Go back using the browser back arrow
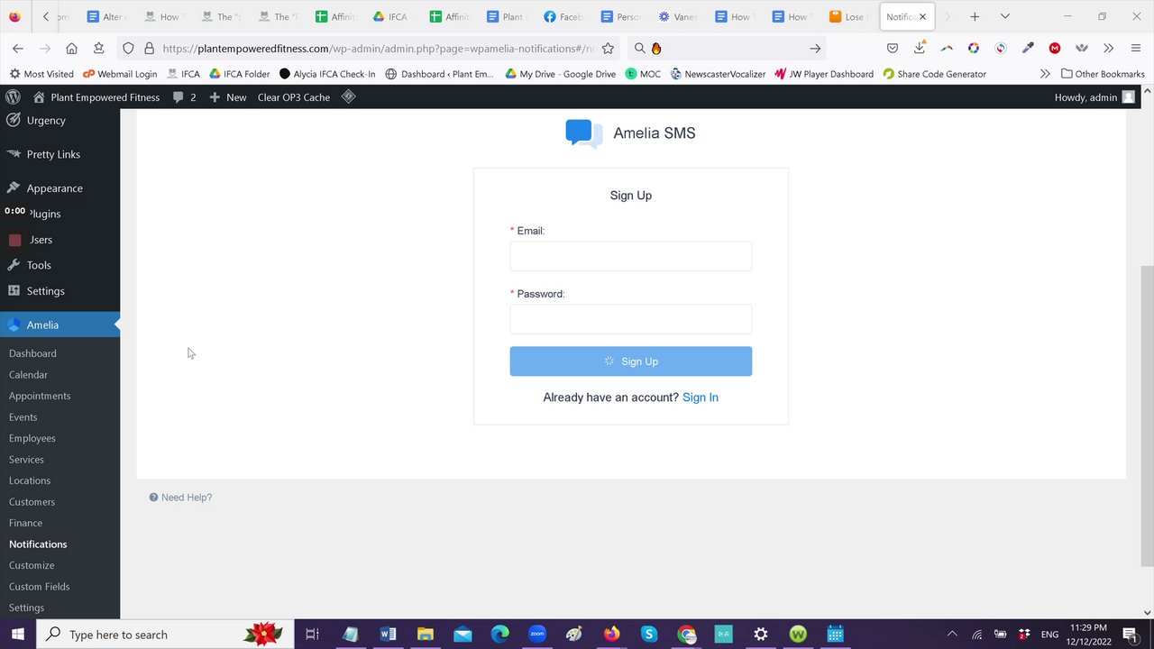Image resolution: width=1154 pixels, height=649 pixels. pyautogui.click(x=18, y=49)
